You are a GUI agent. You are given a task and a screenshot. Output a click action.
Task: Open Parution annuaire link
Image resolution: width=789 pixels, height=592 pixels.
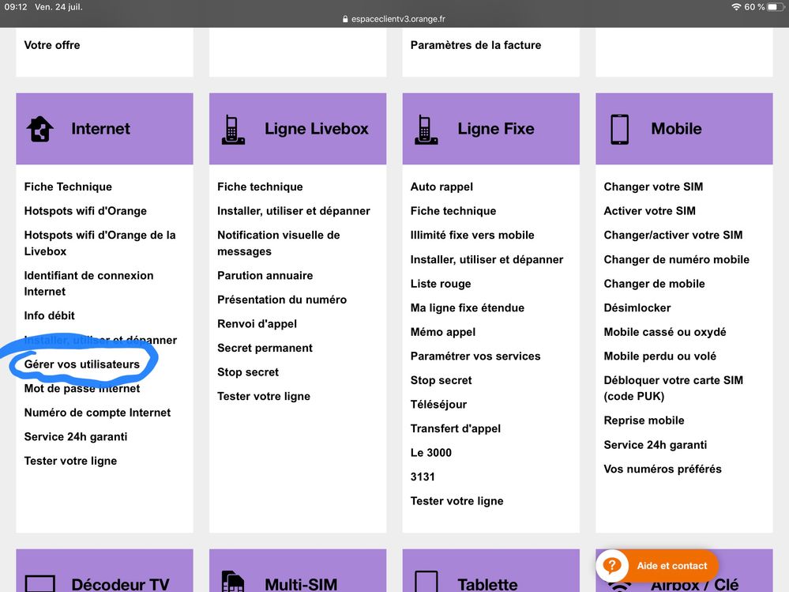click(x=265, y=275)
